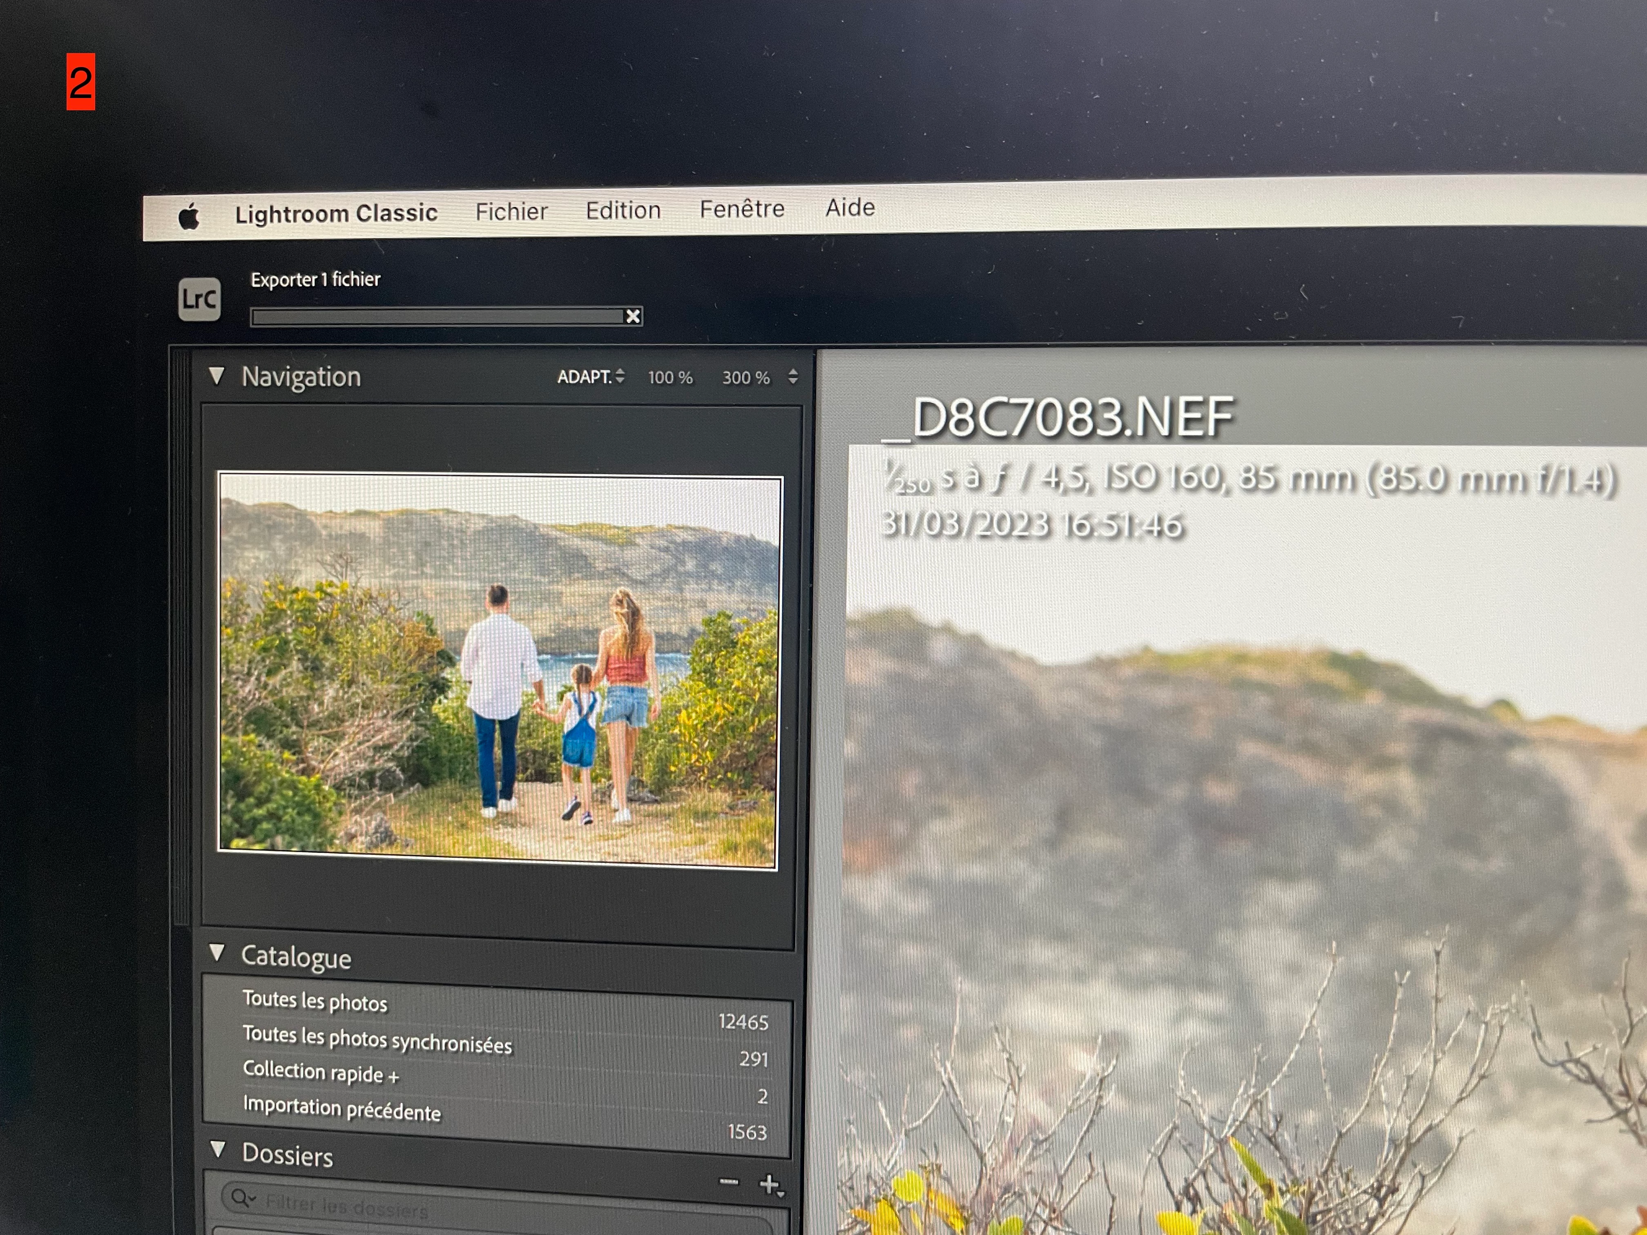Cancel the export with the X
1647x1235 pixels.
pyautogui.click(x=633, y=317)
